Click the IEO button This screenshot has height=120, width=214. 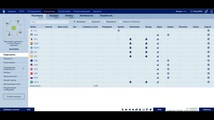[x=29, y=110]
